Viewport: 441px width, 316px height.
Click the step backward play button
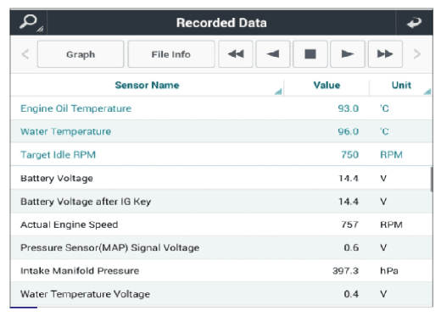click(273, 54)
